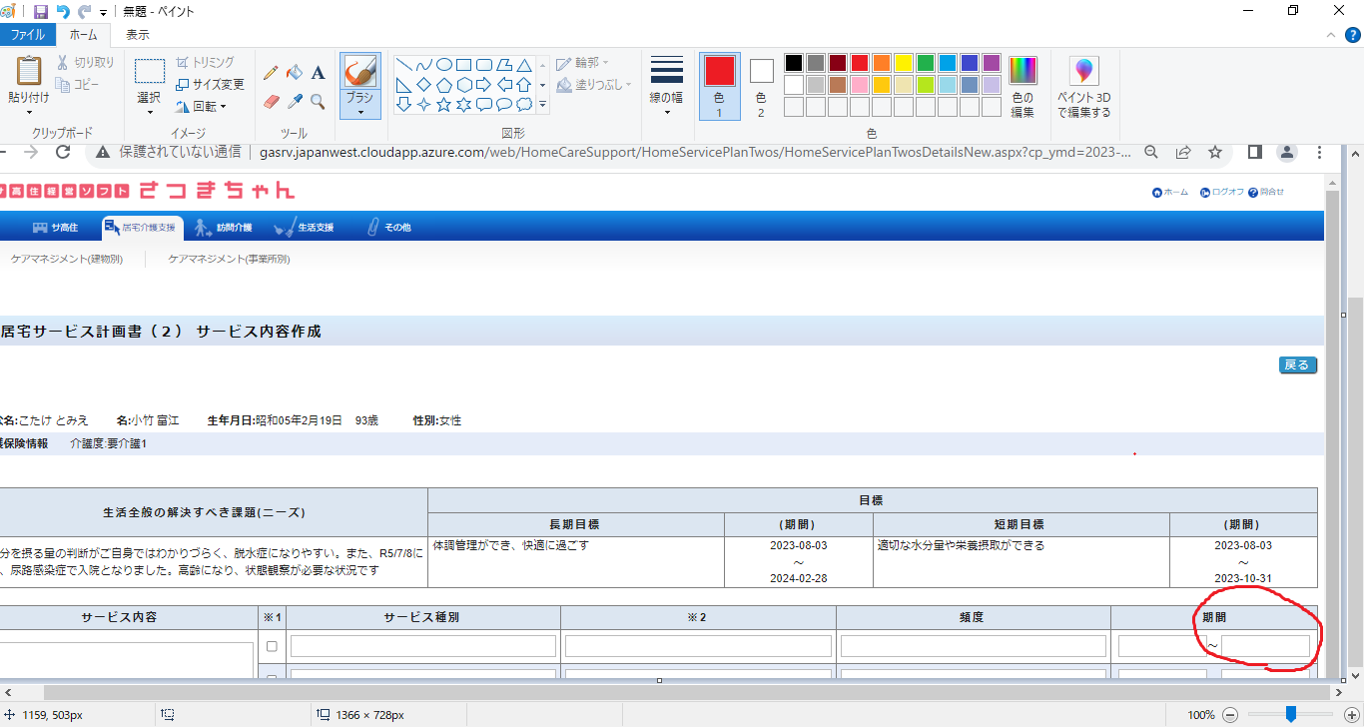Expand the Brushes dropdown arrow
This screenshot has width=1364, height=727.
click(359, 111)
